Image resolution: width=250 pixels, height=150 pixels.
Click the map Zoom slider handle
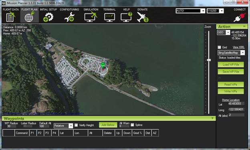click(x=209, y=60)
